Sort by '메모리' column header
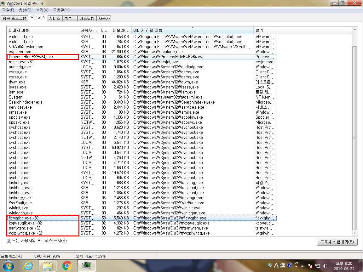This screenshot has height=272, width=363. click(120, 30)
